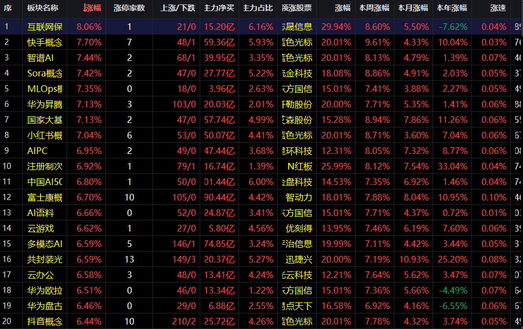The width and height of the screenshot is (523, 329).
Task: Open the 多模态AI sector
Action: (45, 244)
